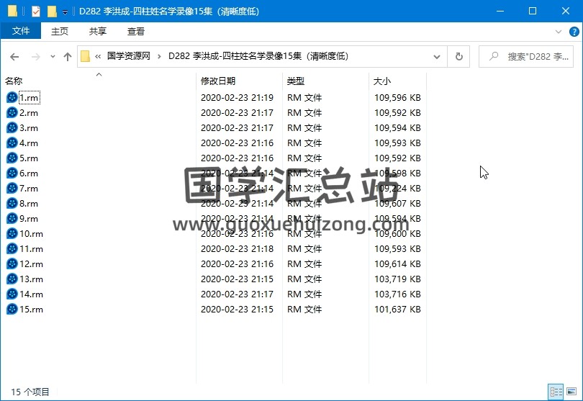Click the media icon of 1.rm

pos(12,97)
